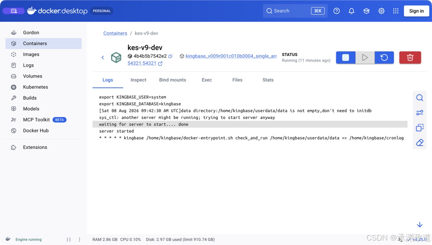Click the Engine running status text
Image resolution: width=432 pixels, height=245 pixels.
(29, 240)
